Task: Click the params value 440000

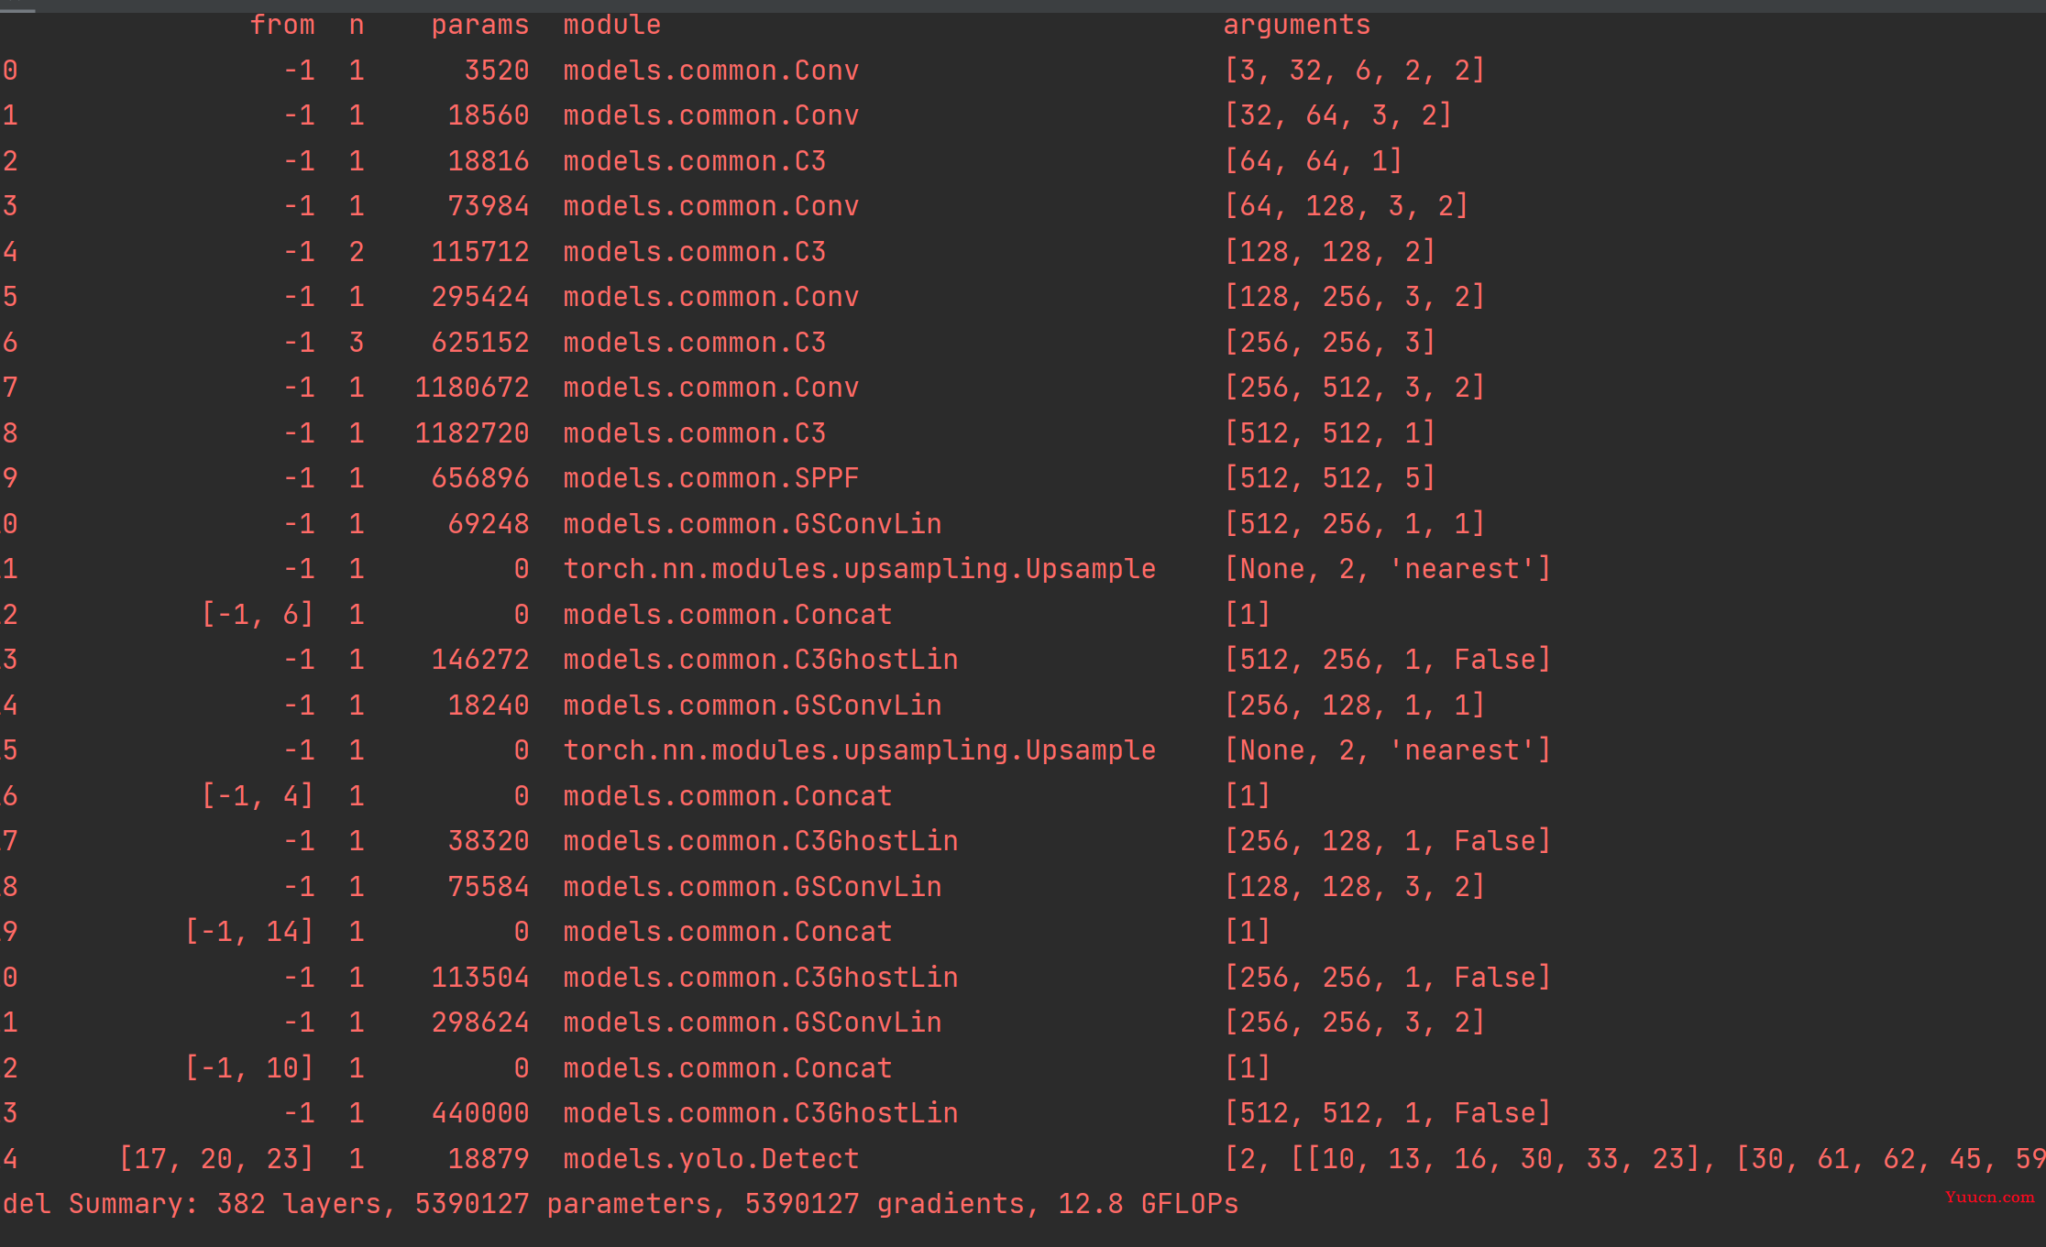Action: pyautogui.click(x=479, y=1112)
